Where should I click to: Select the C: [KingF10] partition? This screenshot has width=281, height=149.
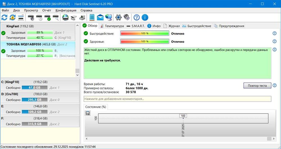(40, 85)
